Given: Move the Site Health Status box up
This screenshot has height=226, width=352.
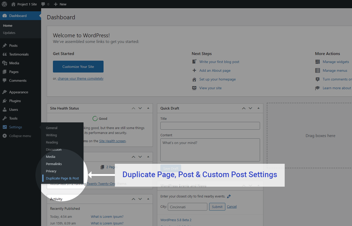Looking at the screenshot, I should point(133,108).
